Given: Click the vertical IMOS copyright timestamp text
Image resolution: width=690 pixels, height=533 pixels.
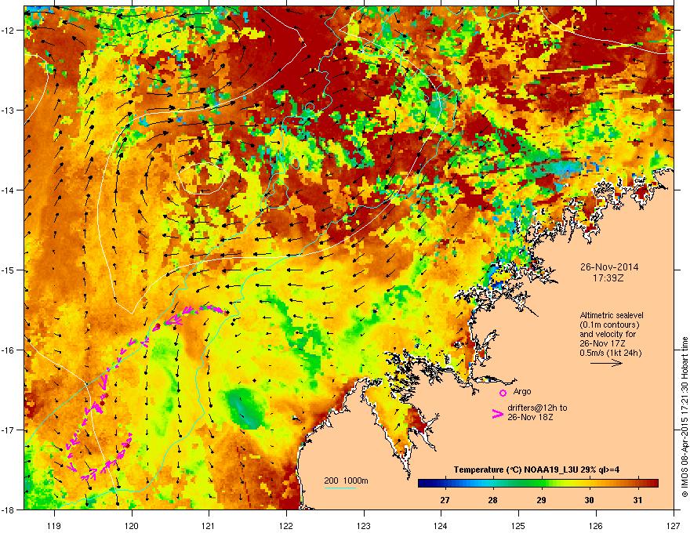Looking at the screenshot, I should point(685,417).
